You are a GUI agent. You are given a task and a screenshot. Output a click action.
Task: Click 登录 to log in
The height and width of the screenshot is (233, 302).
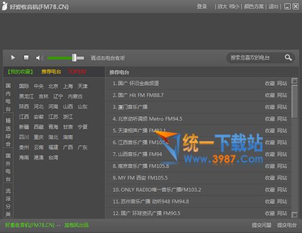click(x=202, y=7)
